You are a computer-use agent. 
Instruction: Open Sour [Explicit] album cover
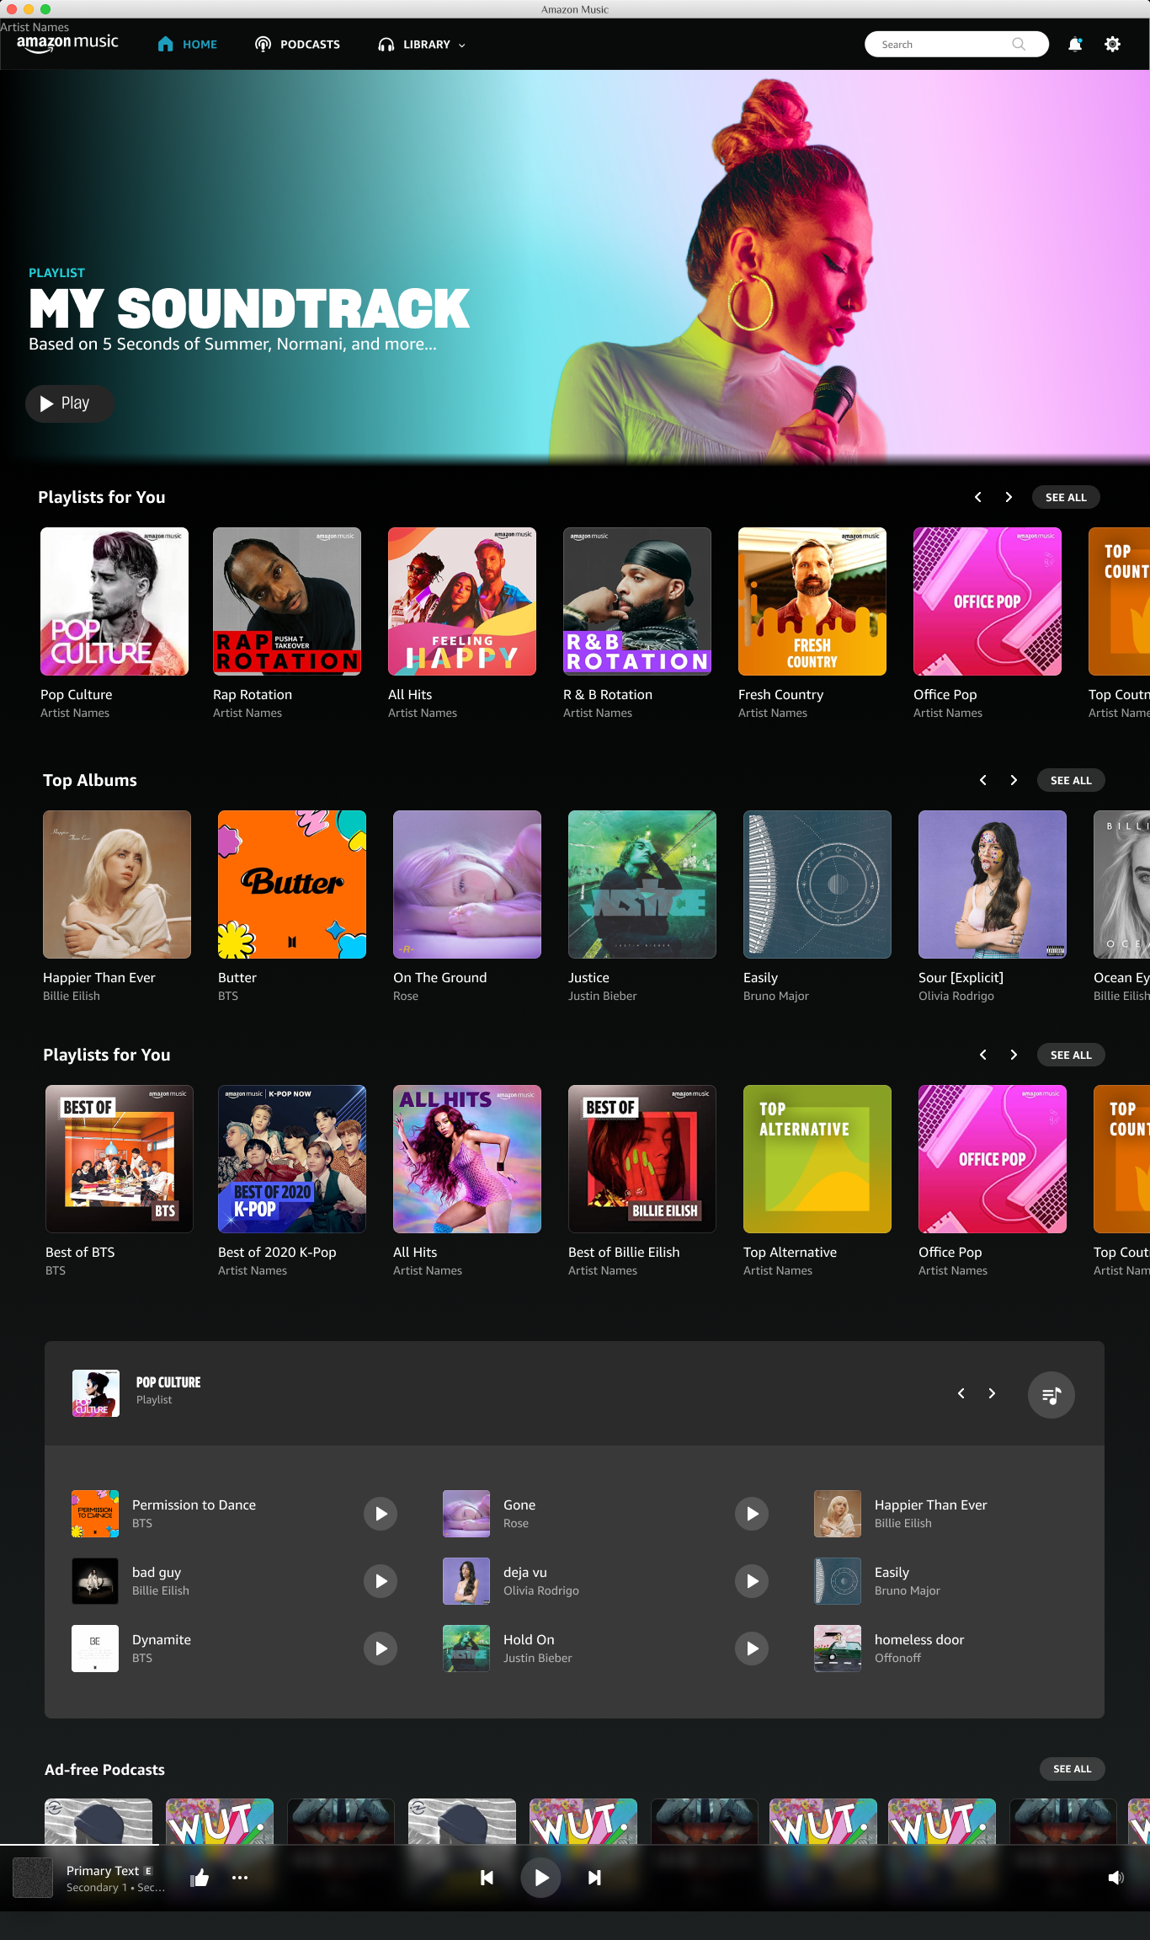coord(993,884)
